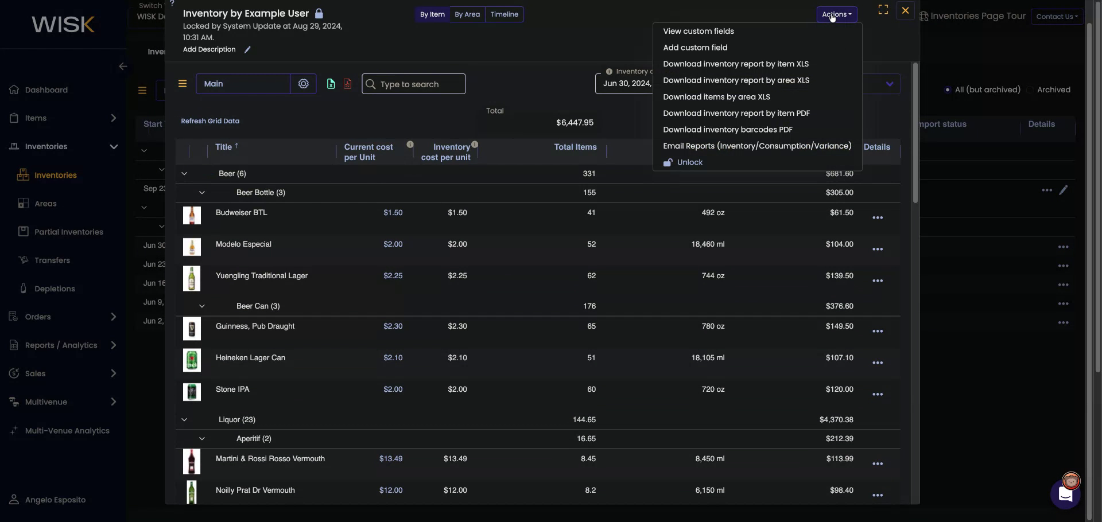Export inventory to Excel icon

(x=331, y=84)
